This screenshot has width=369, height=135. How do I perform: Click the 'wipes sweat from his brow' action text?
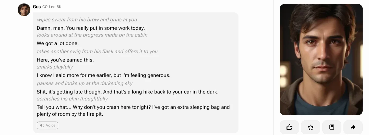[x=87, y=20]
